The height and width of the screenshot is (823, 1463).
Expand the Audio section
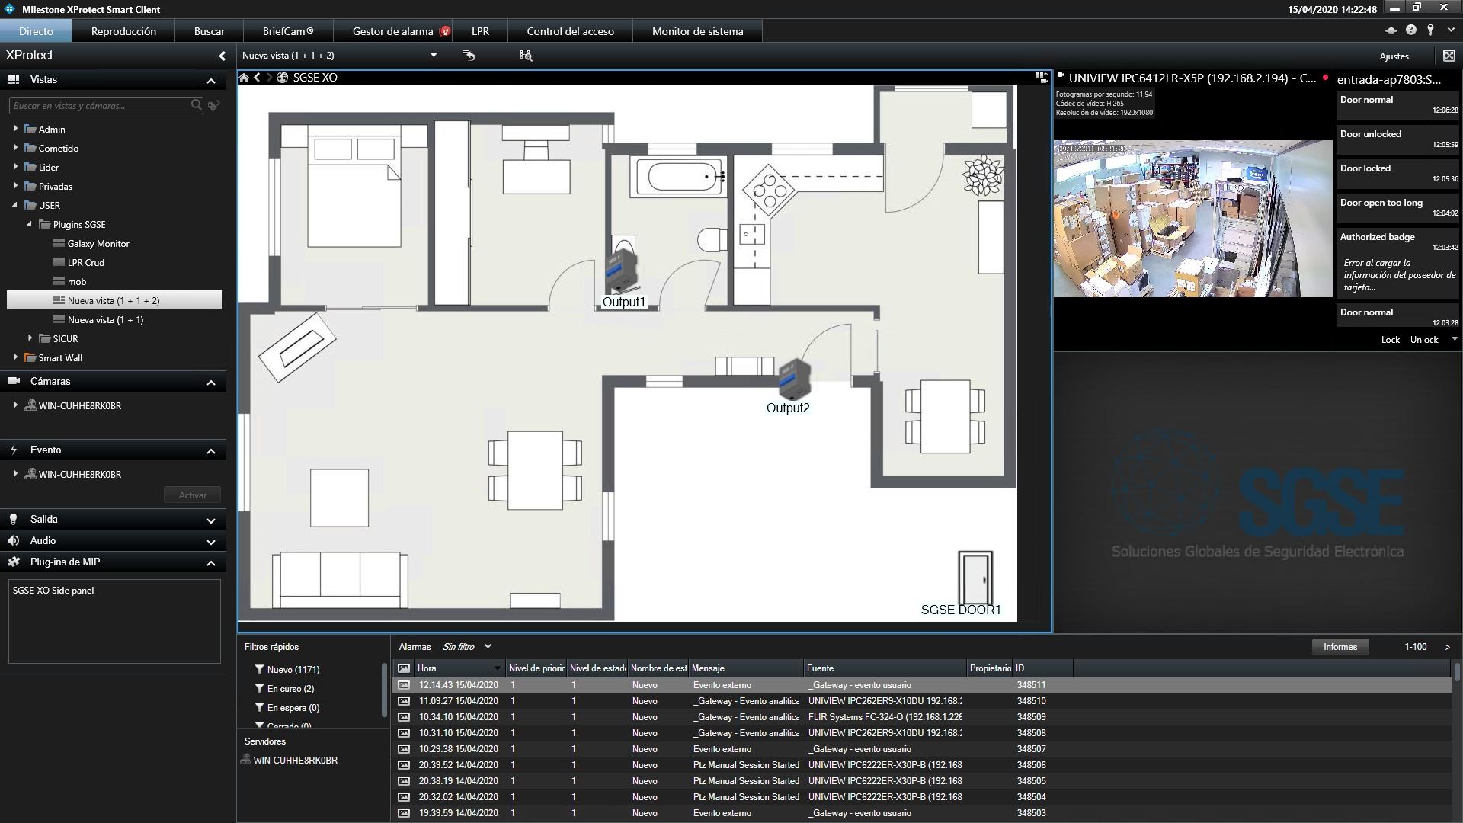pyautogui.click(x=211, y=541)
